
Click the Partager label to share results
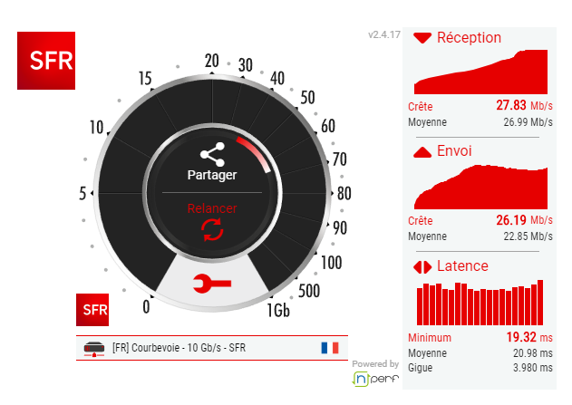point(212,175)
